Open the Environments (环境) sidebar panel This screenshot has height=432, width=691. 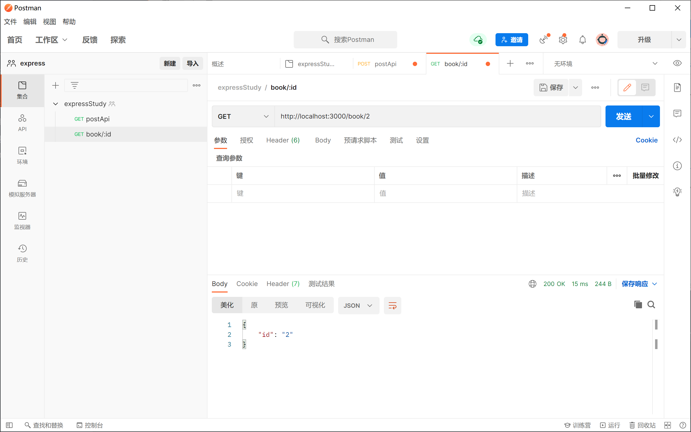pos(22,156)
